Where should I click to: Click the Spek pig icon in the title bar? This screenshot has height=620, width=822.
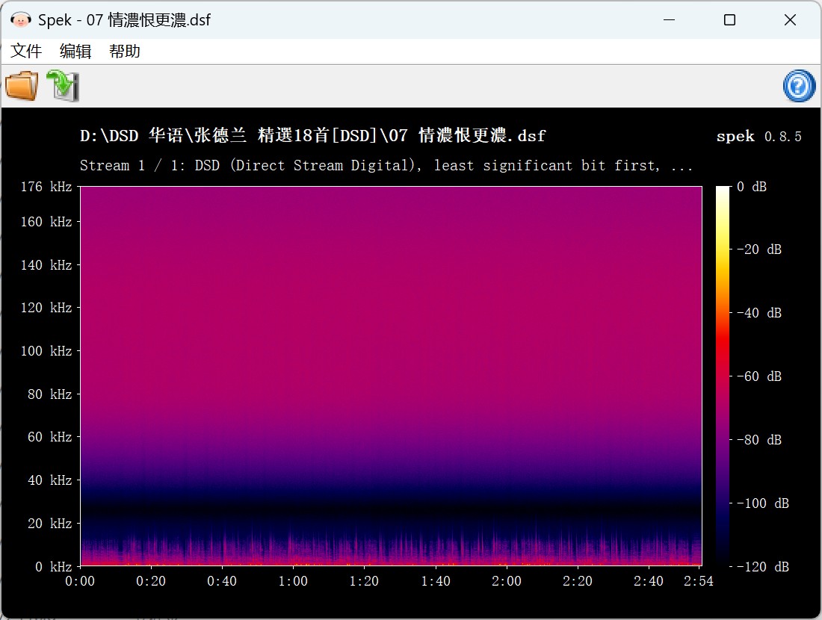coord(20,20)
